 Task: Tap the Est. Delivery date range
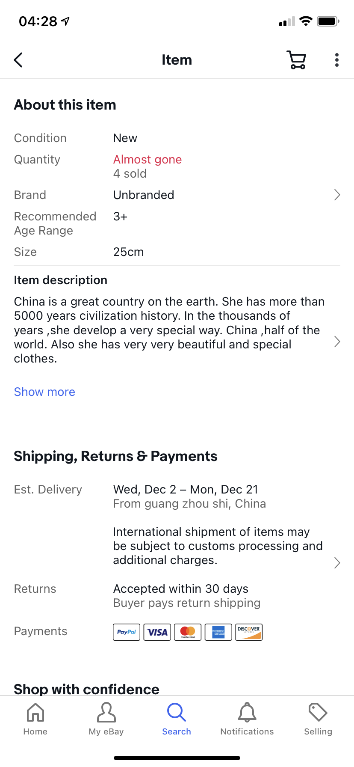pos(186,490)
